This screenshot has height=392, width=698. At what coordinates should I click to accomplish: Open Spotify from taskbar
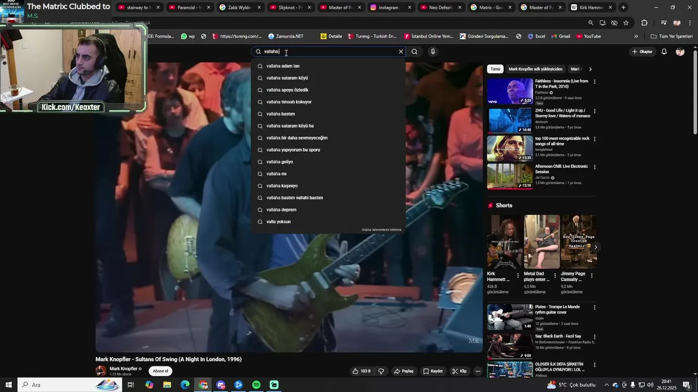pos(256,385)
